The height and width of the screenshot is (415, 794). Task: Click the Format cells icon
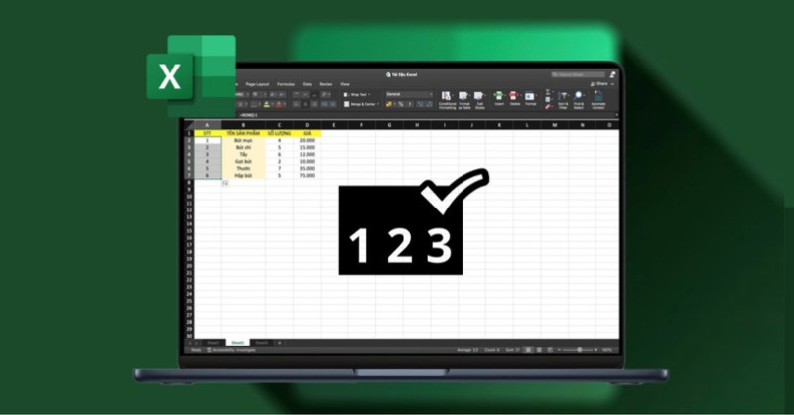530,98
